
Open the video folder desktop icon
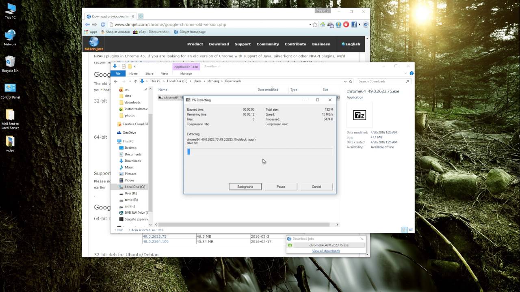pos(10,143)
